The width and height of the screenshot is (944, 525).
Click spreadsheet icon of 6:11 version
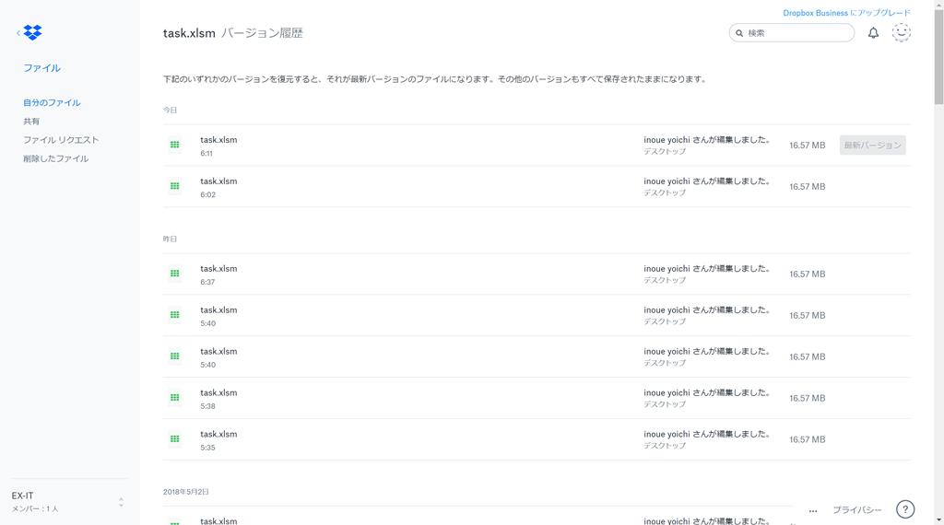[174, 145]
